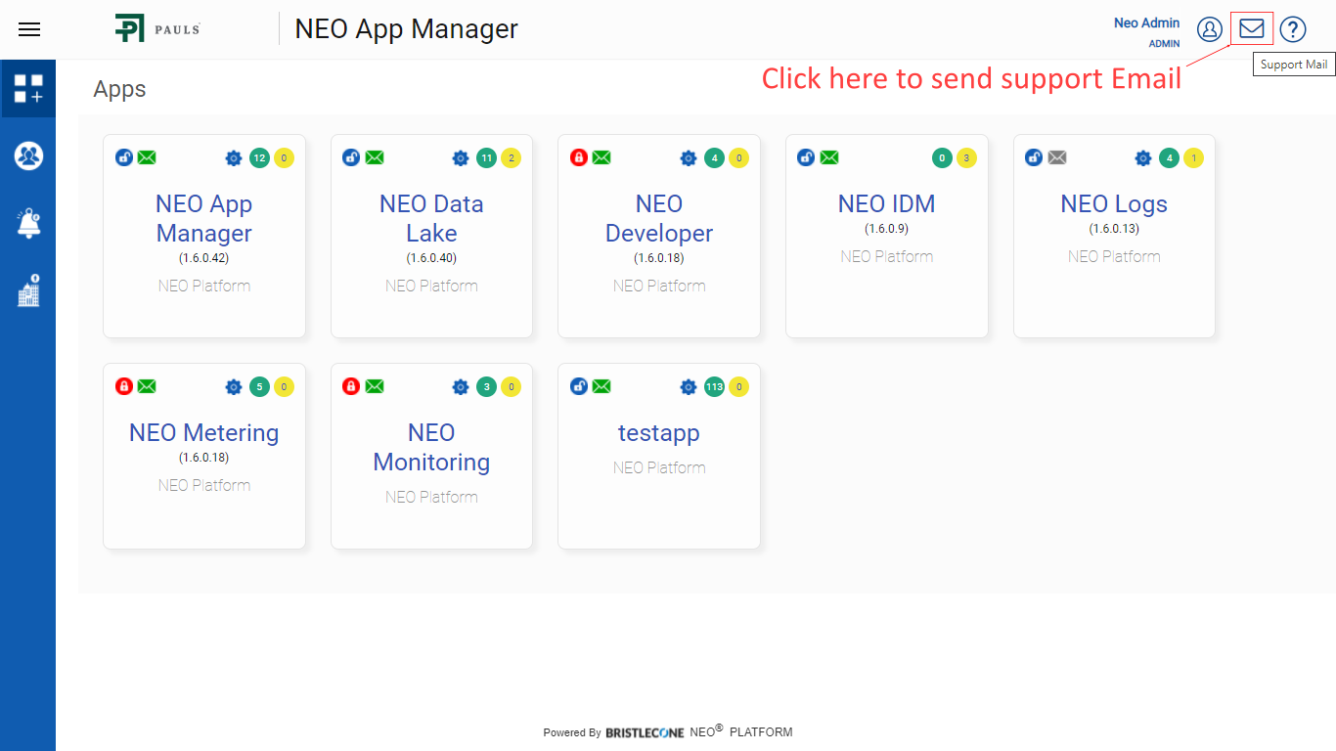Click version text (1.6.0.40)
The width and height of the screenshot is (1336, 751).
[431, 258]
